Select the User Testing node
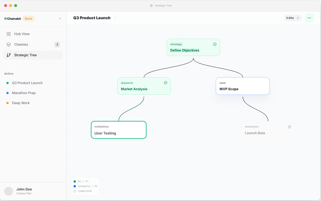This screenshot has height=201, width=321. 118,130
